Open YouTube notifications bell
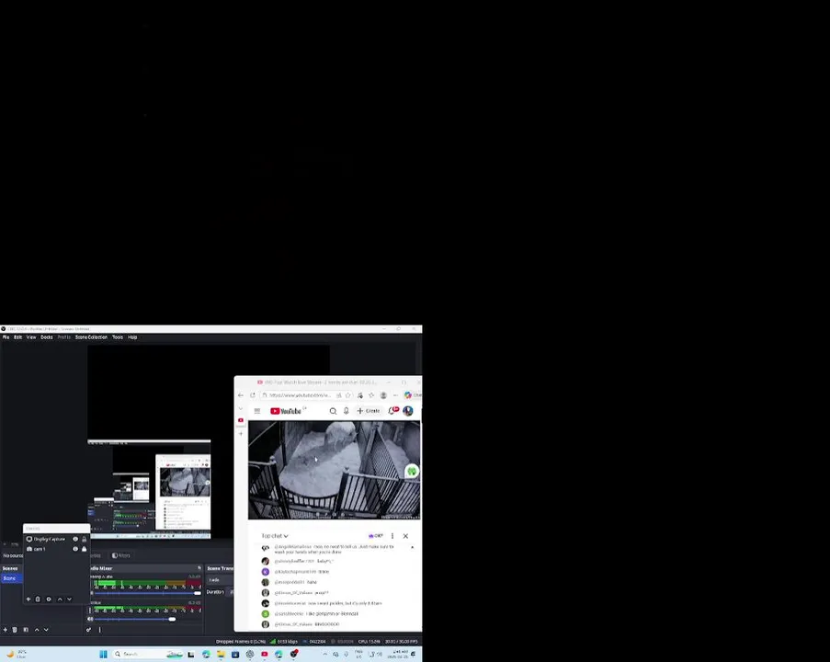830x662 pixels. pyautogui.click(x=392, y=411)
